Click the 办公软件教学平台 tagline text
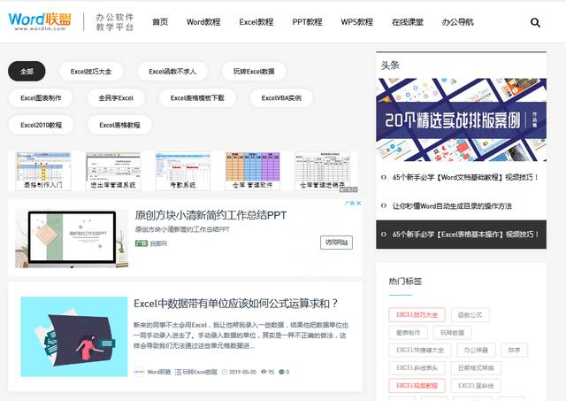Image resolution: width=566 pixels, height=401 pixels. (115, 22)
